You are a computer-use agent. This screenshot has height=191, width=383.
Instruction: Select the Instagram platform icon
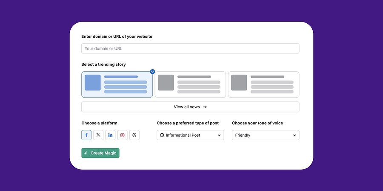point(123,135)
